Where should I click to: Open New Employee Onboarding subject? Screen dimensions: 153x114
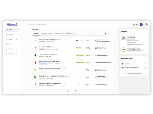(49, 40)
